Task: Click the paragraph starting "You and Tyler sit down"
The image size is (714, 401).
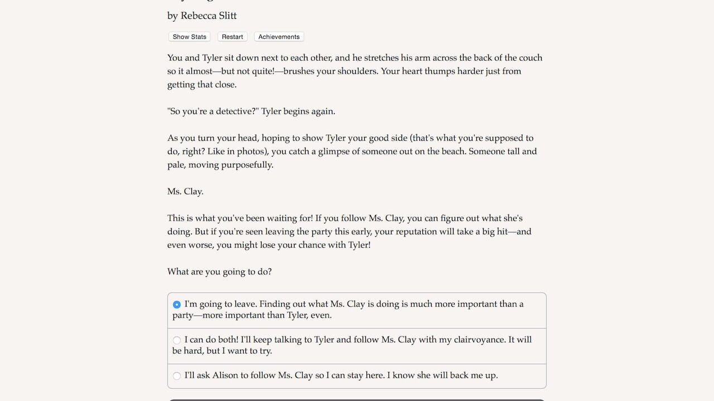Action: [355, 71]
